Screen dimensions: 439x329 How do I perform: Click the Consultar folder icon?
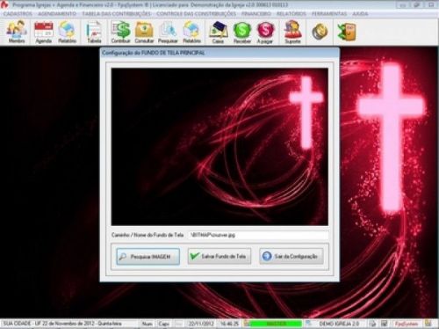pyautogui.click(x=144, y=32)
